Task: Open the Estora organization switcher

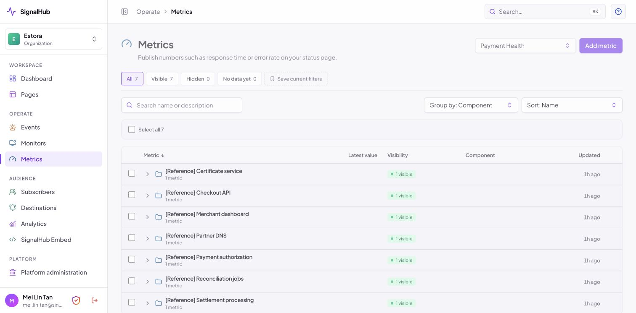Action: pos(53,39)
